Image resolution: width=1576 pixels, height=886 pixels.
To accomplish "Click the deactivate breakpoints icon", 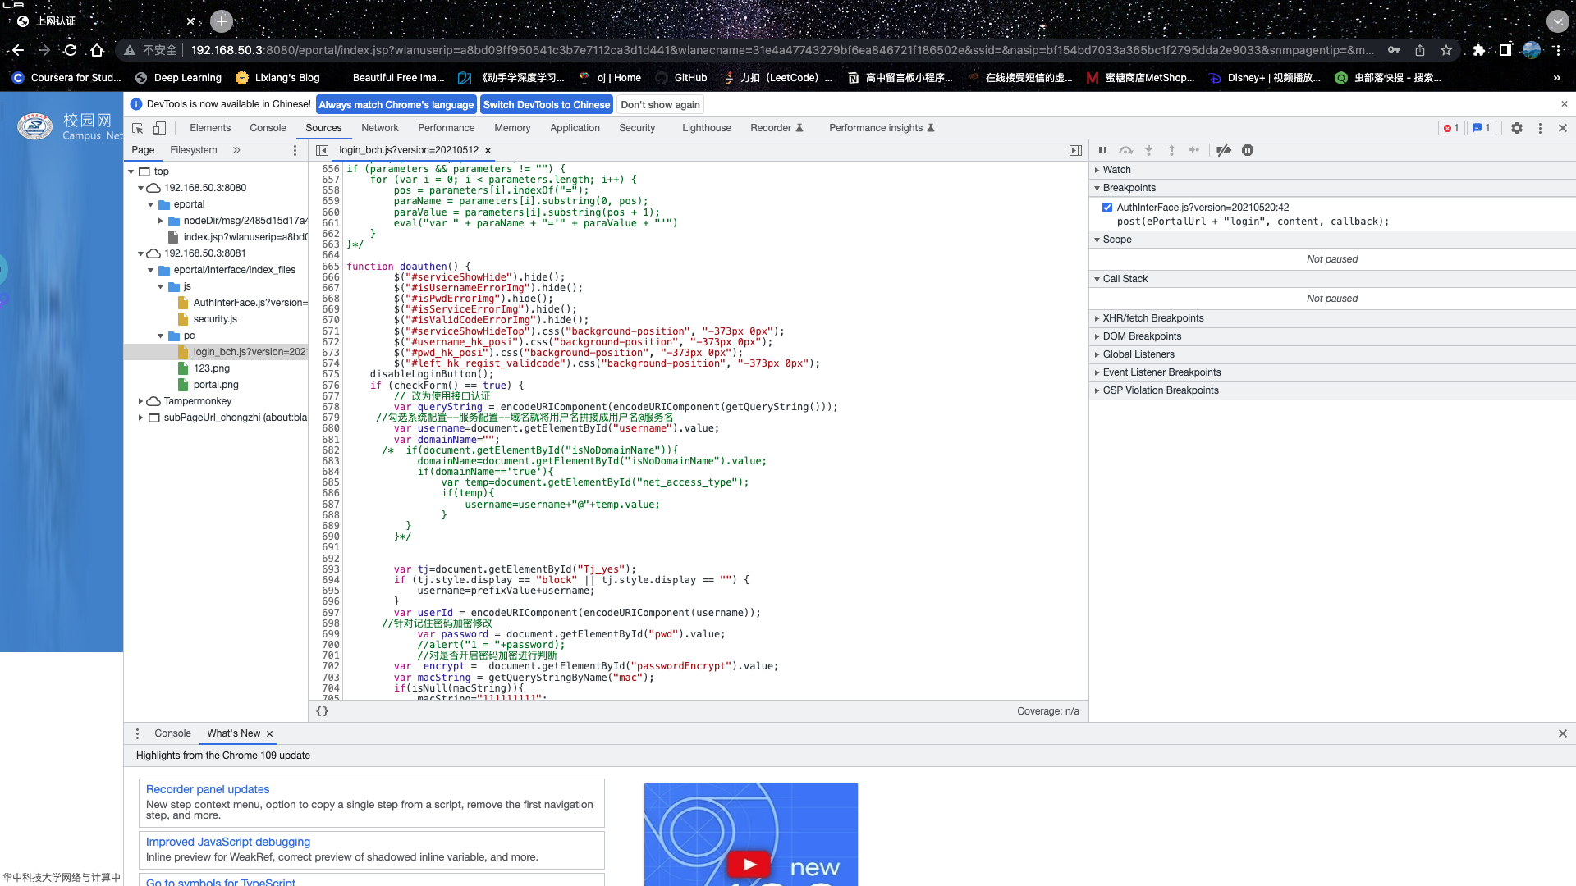I will pos(1223,150).
